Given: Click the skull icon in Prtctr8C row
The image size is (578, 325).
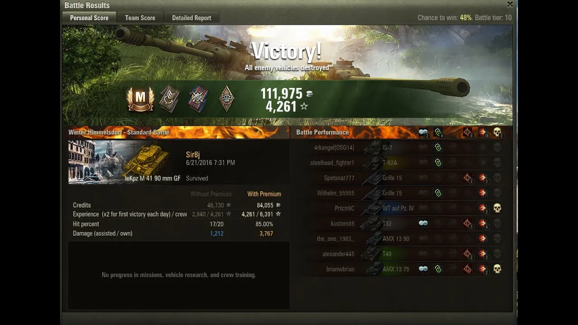Looking at the screenshot, I should tap(497, 208).
